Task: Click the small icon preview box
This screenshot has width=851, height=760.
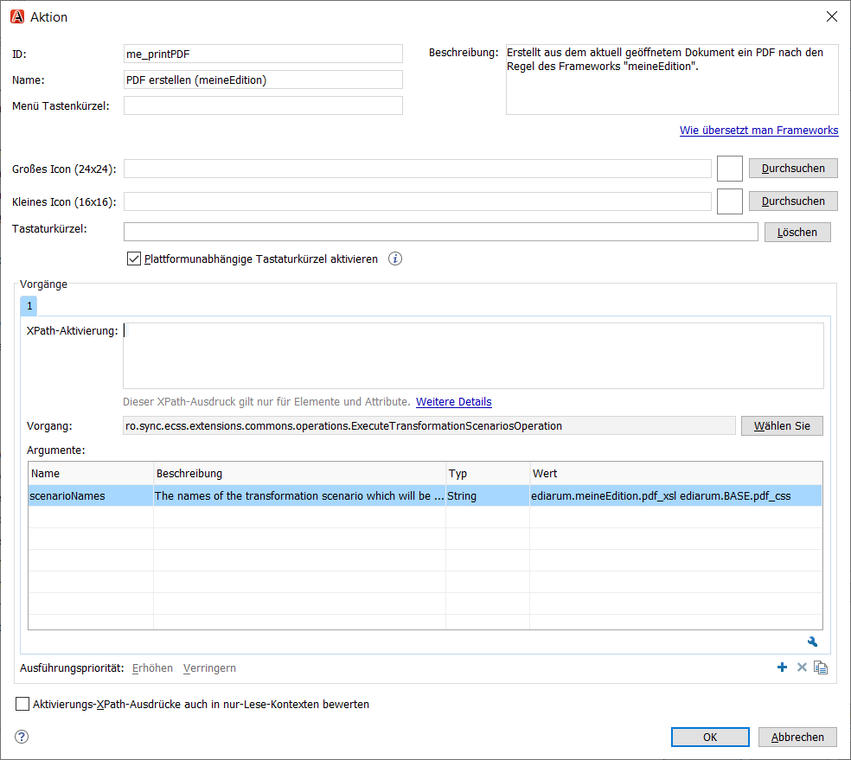Action: click(x=729, y=201)
